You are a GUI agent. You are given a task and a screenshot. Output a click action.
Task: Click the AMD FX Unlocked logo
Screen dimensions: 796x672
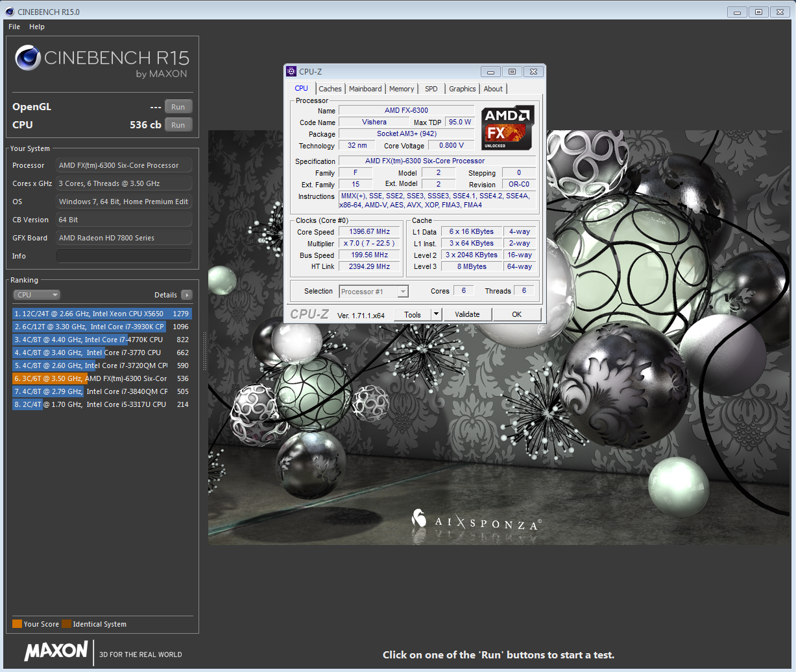pos(508,128)
